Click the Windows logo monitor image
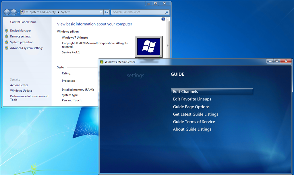Image resolution: width=294 pixels, height=175 pixels. coord(149,47)
